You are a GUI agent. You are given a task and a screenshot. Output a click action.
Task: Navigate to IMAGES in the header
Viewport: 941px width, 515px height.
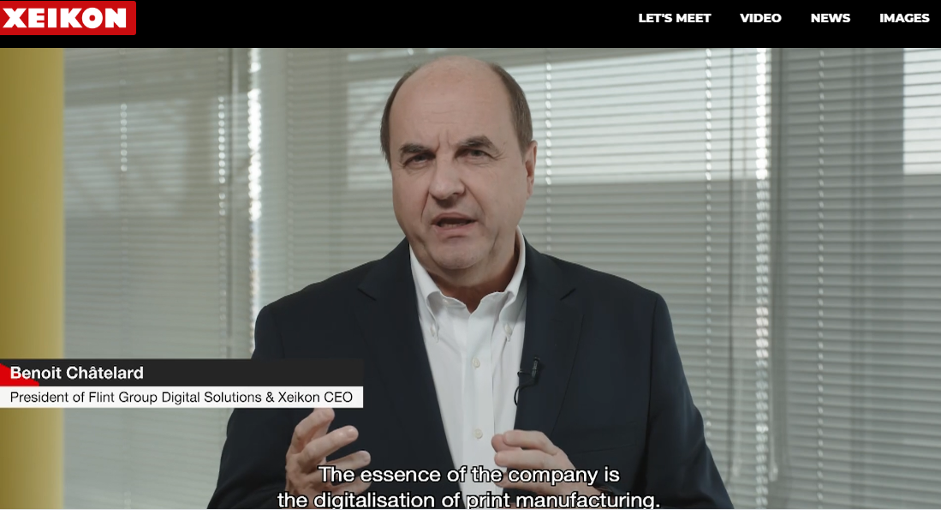click(904, 18)
